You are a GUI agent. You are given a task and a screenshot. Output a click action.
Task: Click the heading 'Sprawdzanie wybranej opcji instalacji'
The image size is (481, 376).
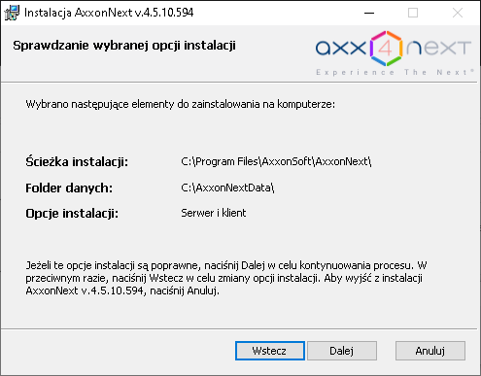tap(124, 46)
